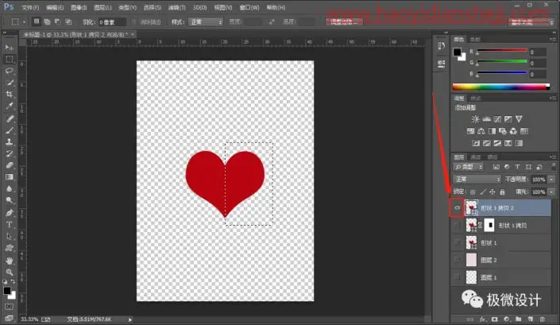This screenshot has width=560, height=325.
Task: Select the Crop tool
Action: (x=10, y=95)
